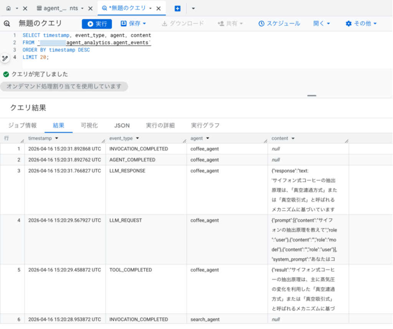The image size is (393, 329).
Task: Click the pane divider handle above results
Action: 312,96
